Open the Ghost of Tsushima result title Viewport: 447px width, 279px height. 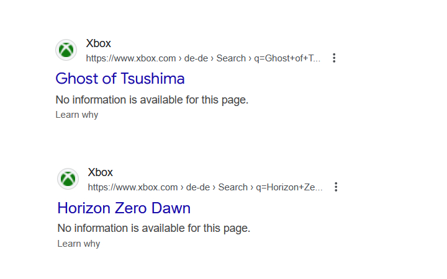click(x=120, y=79)
